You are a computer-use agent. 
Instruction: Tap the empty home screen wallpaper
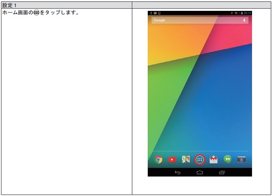pyautogui.click(x=199, y=90)
